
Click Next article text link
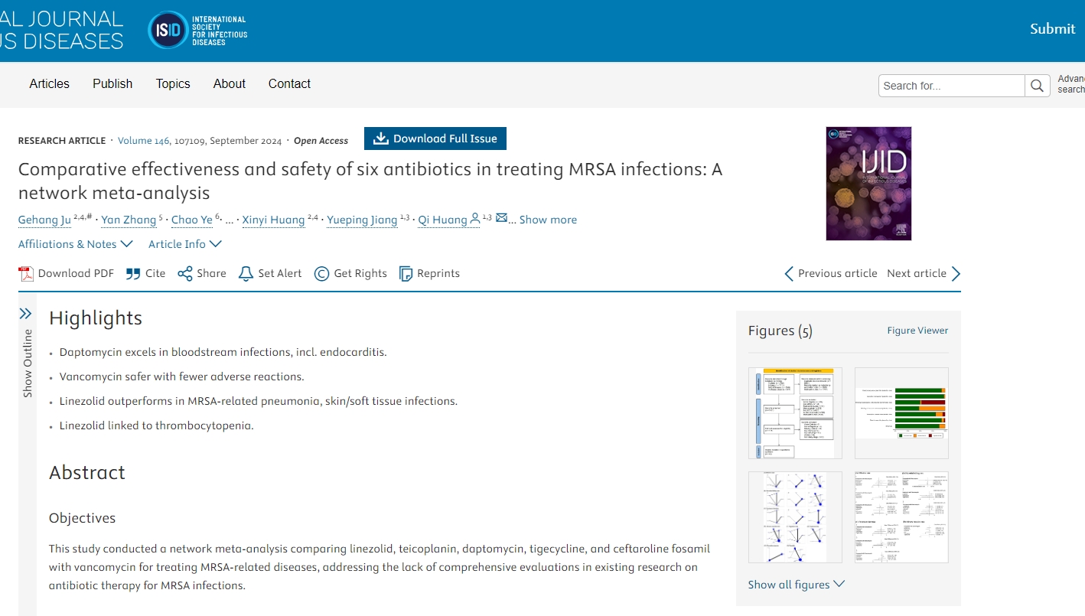917,273
